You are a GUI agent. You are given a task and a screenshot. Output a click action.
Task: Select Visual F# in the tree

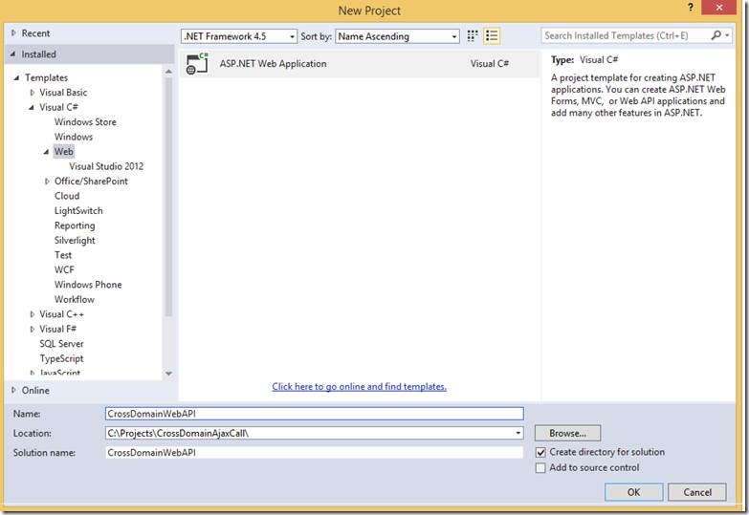click(57, 329)
